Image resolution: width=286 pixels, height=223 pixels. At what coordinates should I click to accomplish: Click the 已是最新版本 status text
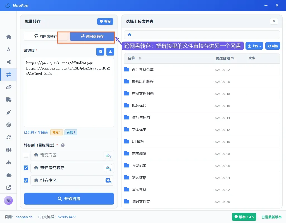click(x=271, y=217)
